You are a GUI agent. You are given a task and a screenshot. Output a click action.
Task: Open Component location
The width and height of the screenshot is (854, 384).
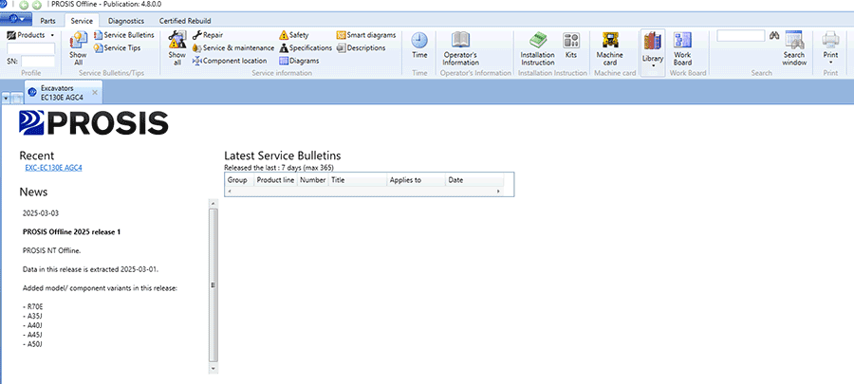pyautogui.click(x=230, y=61)
